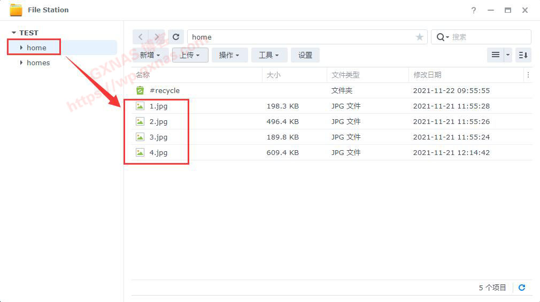Viewport: 540px width, 302px height.
Task: Go back using the left arrow
Action: pyautogui.click(x=141, y=37)
